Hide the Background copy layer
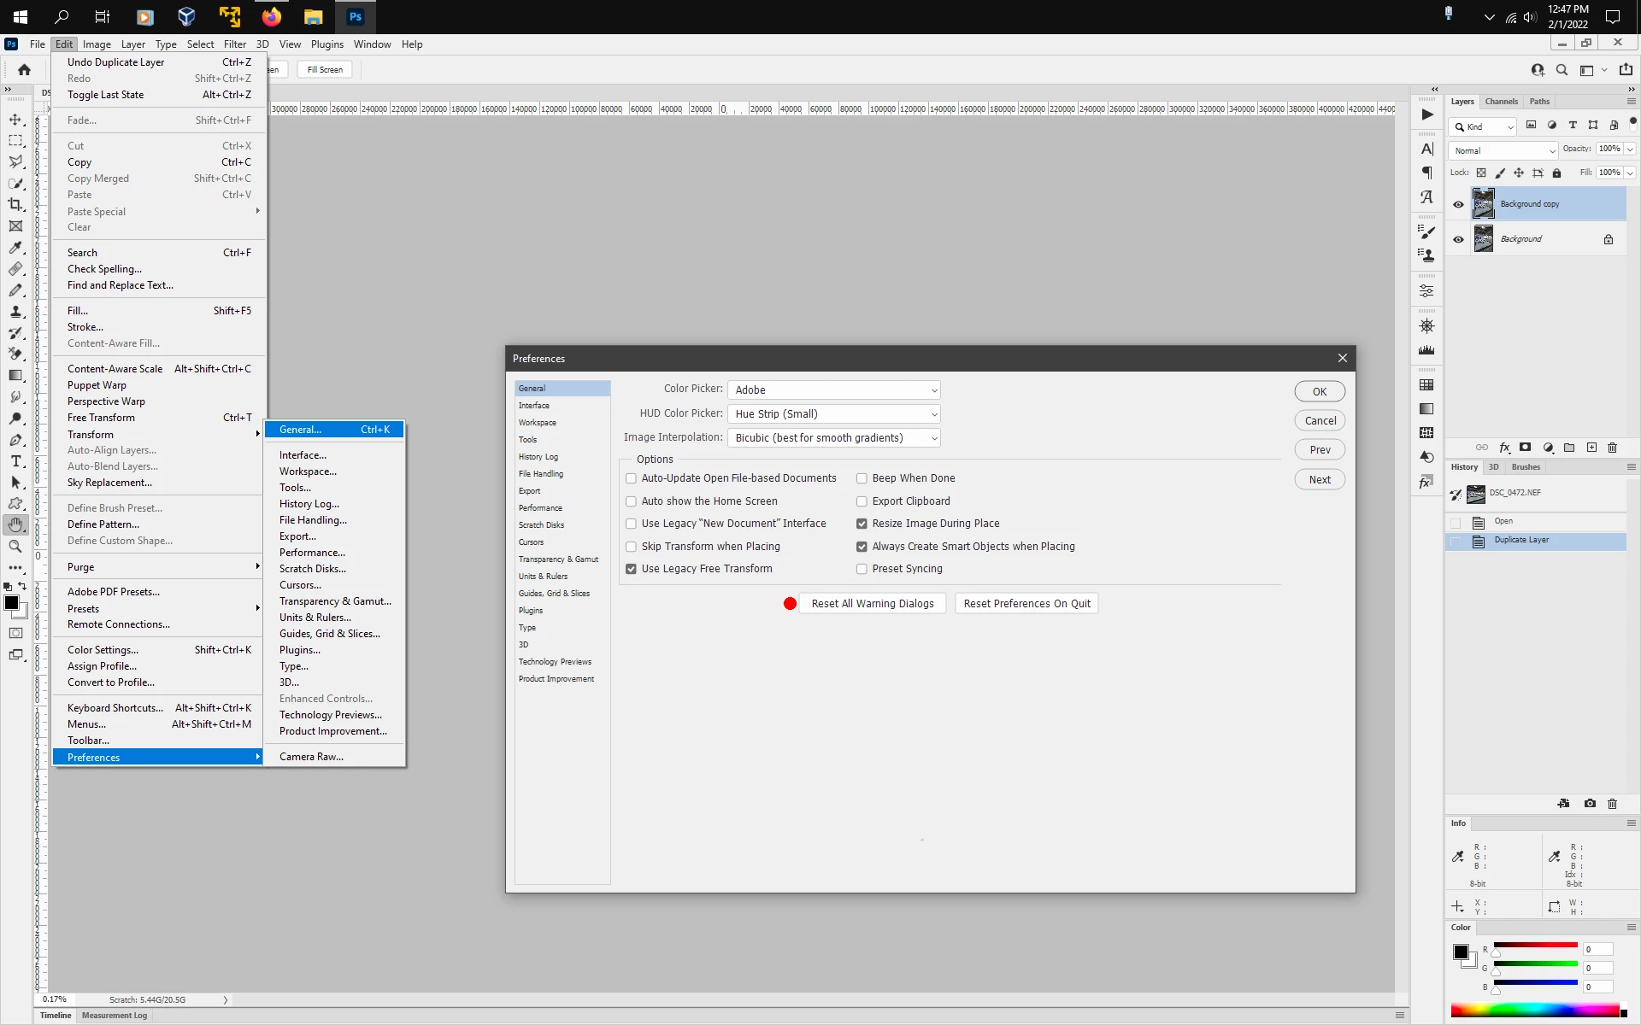The image size is (1641, 1025). coord(1458,204)
